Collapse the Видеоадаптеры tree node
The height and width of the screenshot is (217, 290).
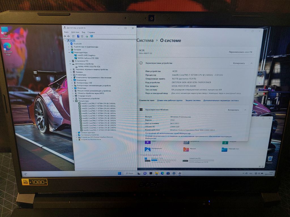69,53
